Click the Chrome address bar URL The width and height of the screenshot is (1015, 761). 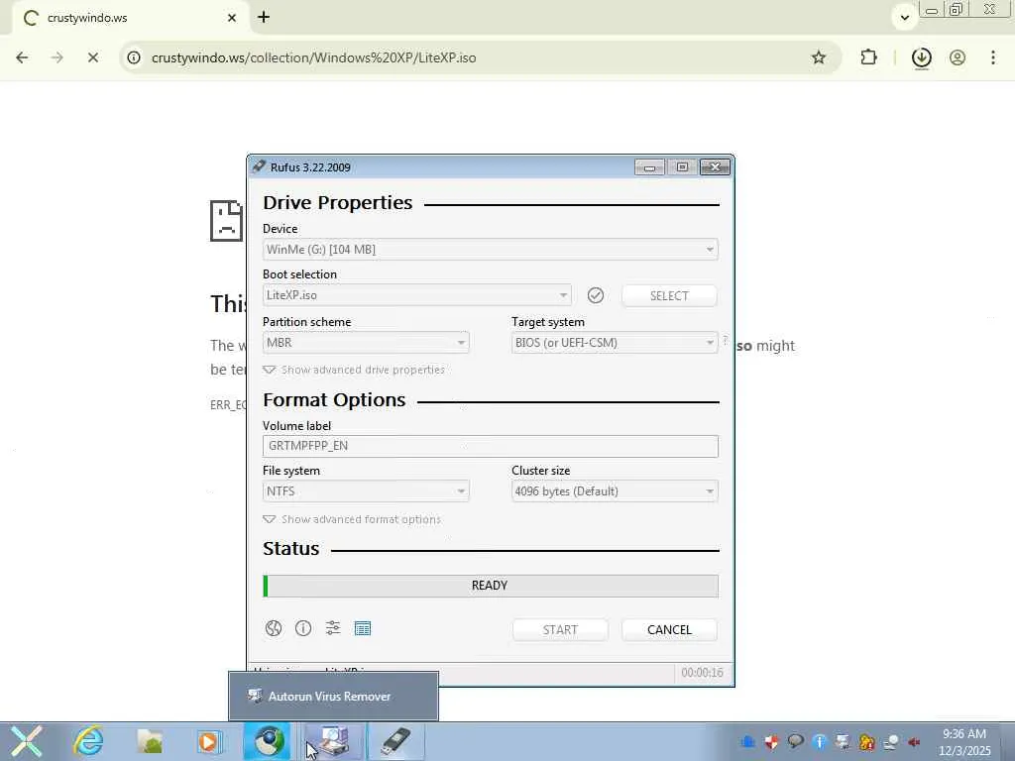(313, 57)
